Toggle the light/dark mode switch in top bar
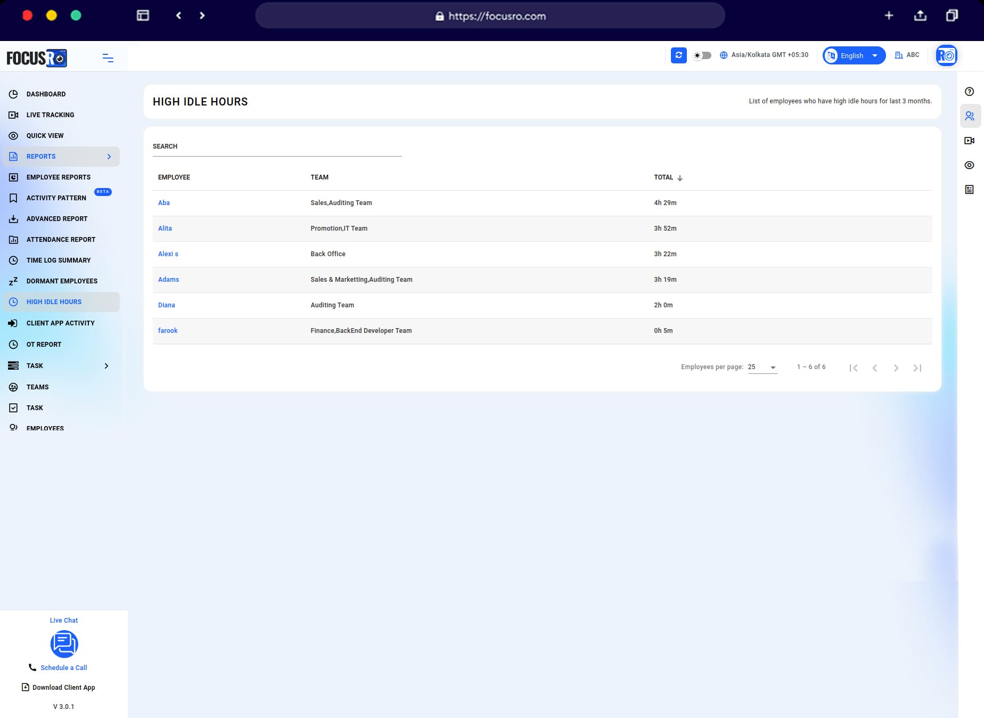Image resolution: width=984 pixels, height=718 pixels. tap(702, 55)
